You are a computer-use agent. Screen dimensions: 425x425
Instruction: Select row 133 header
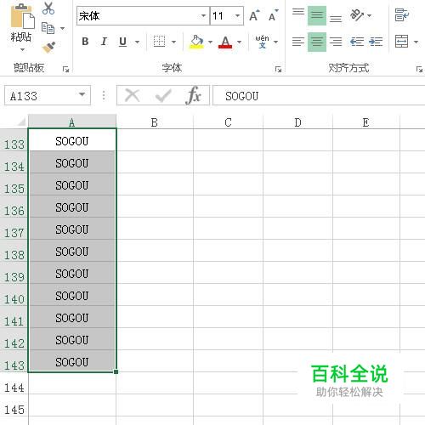click(14, 140)
